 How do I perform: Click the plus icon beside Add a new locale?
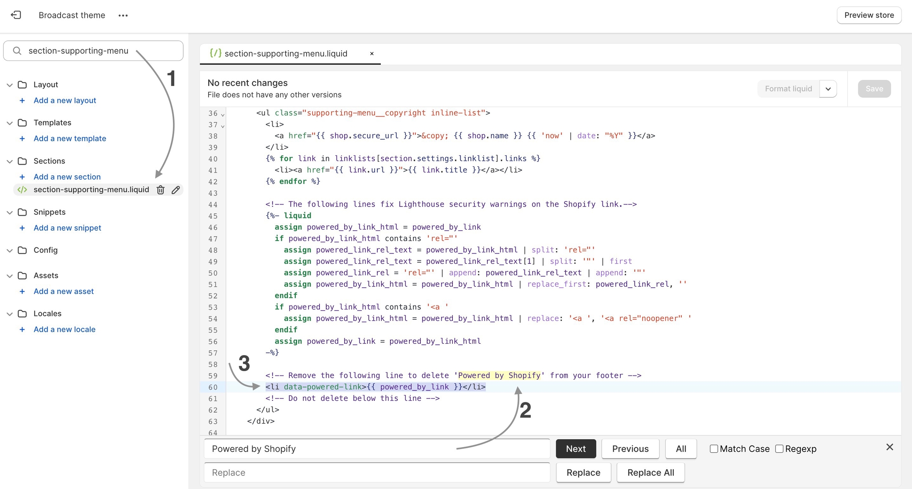coord(22,330)
